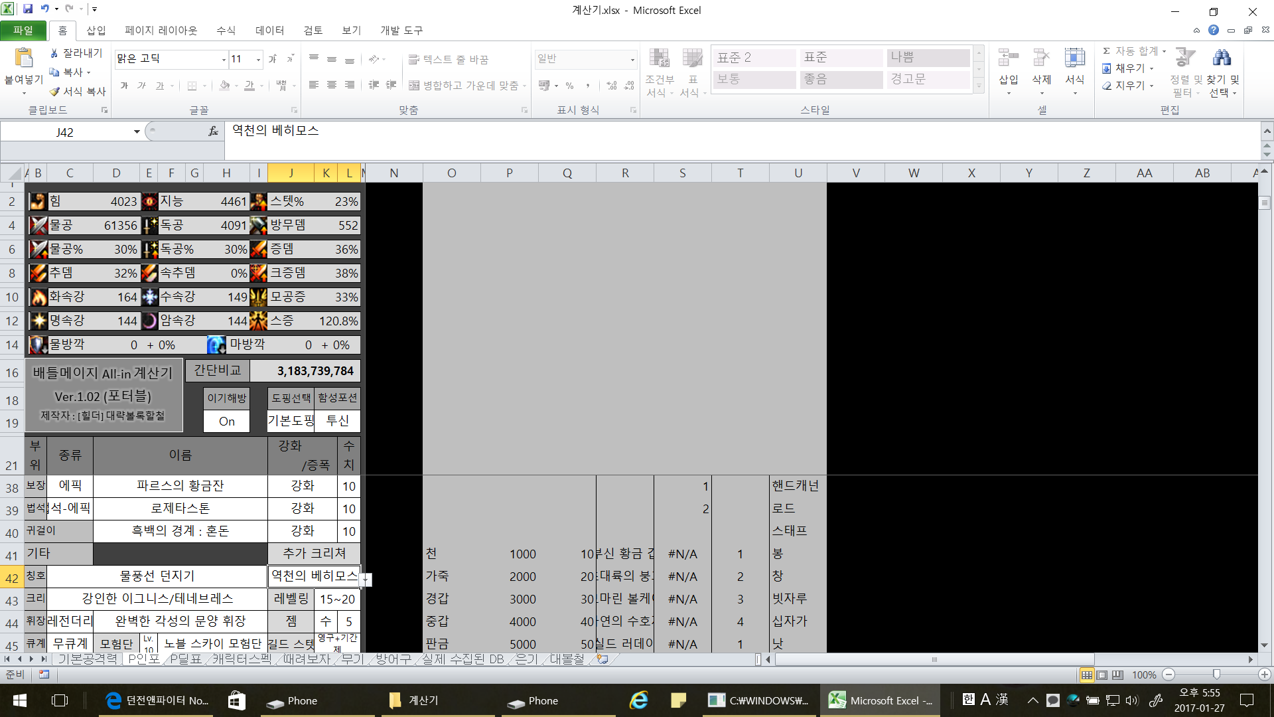Click the Find & Select binoculars icon
The height and width of the screenshot is (717, 1274).
pyautogui.click(x=1222, y=58)
